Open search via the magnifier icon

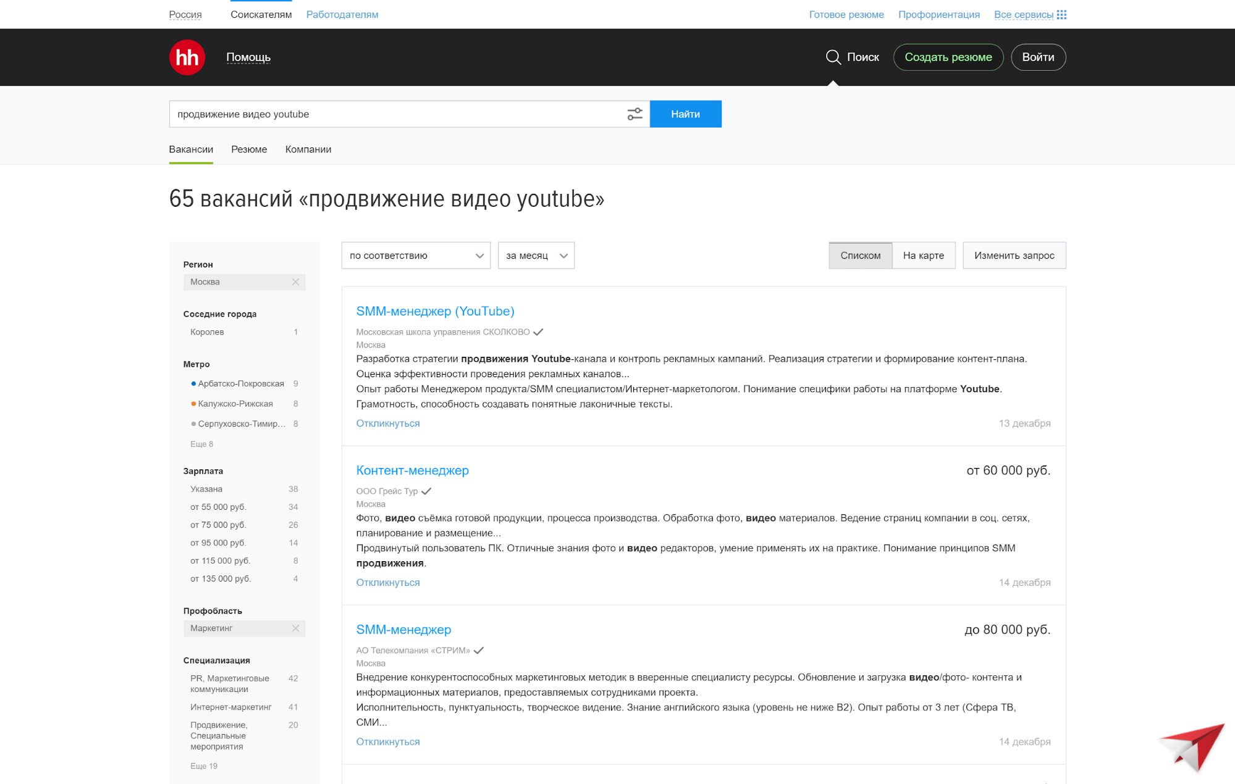click(833, 57)
